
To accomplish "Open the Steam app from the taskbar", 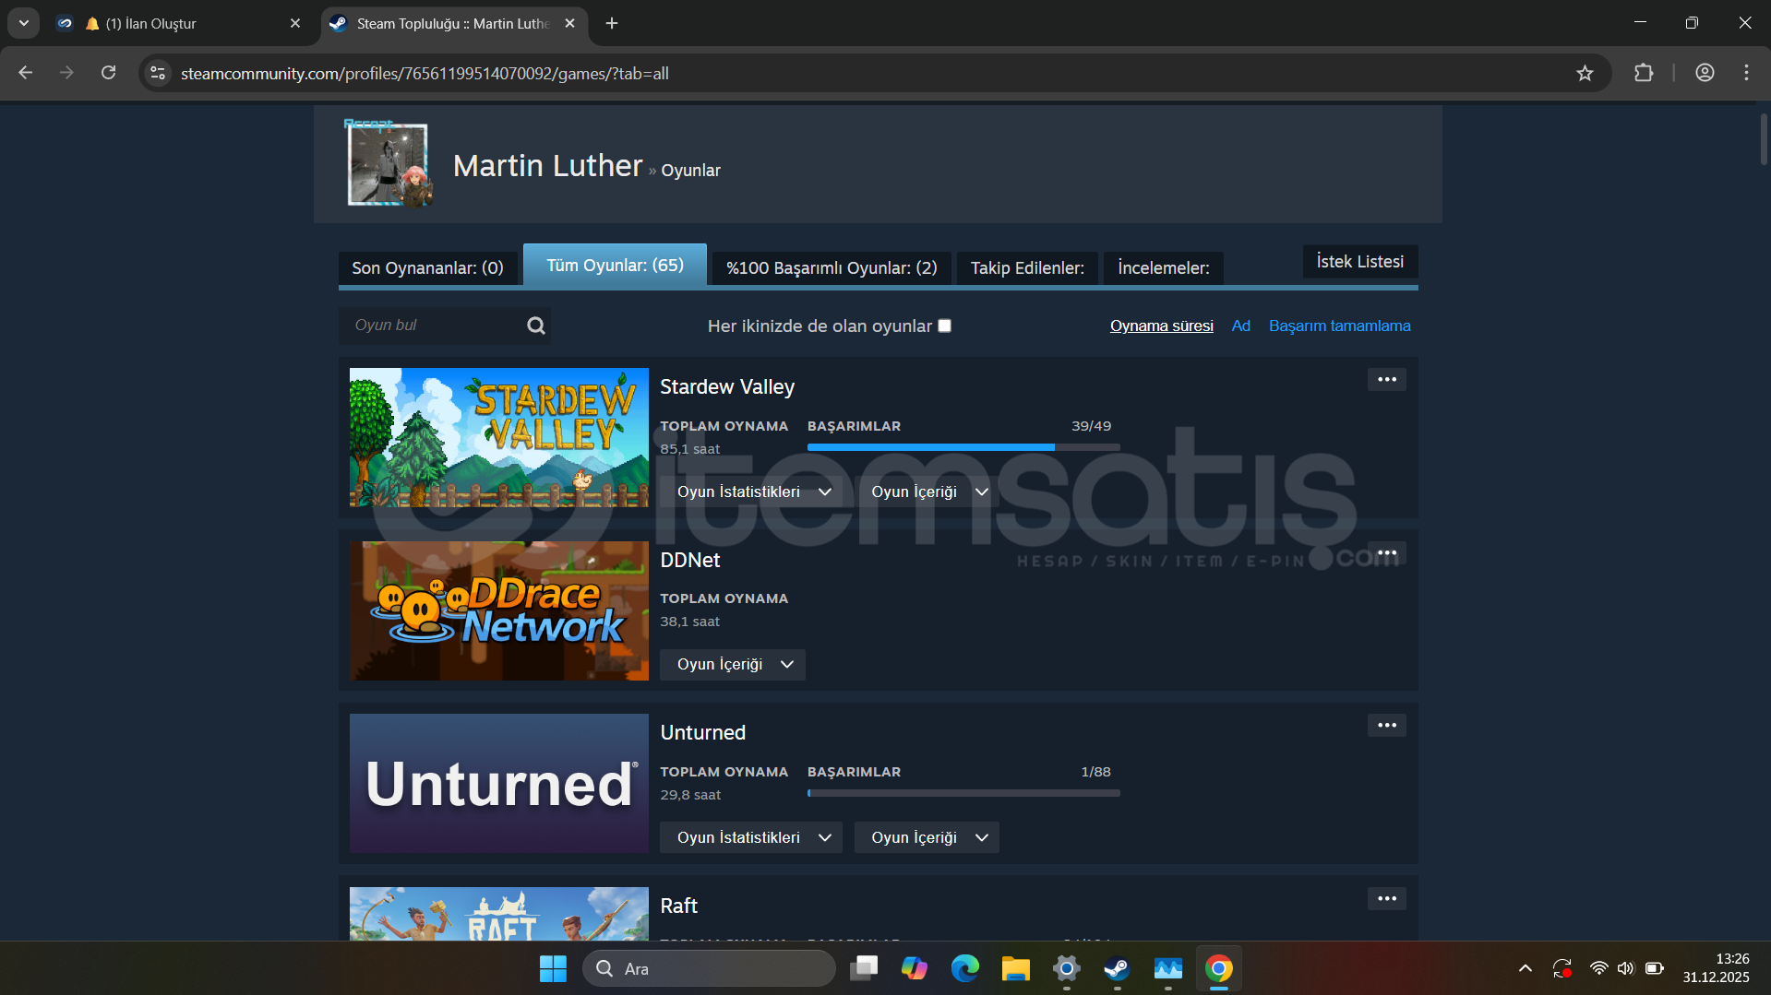I will coord(1118,969).
